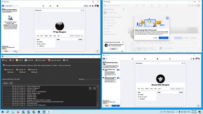Open Home icon in Beauty Clinic Margaret browser
The image size is (203, 114).
point(133,59)
